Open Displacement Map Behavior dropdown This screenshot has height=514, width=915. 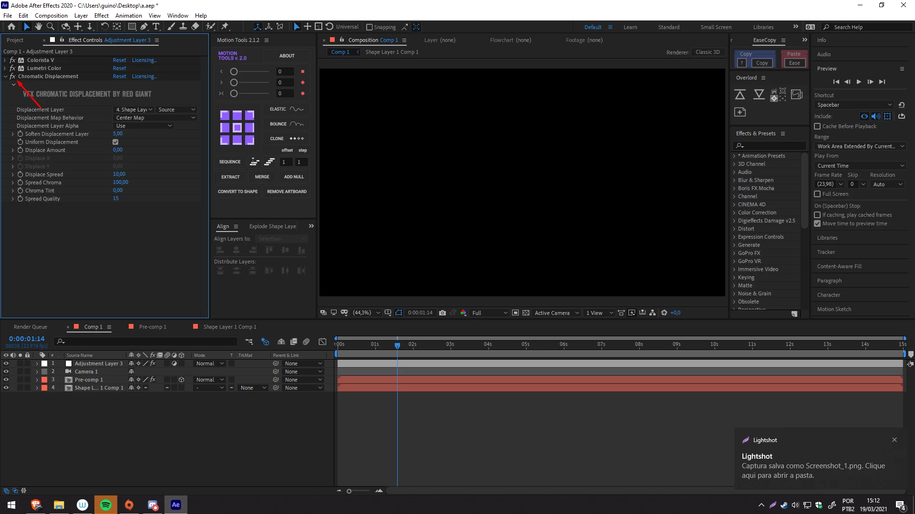point(155,118)
